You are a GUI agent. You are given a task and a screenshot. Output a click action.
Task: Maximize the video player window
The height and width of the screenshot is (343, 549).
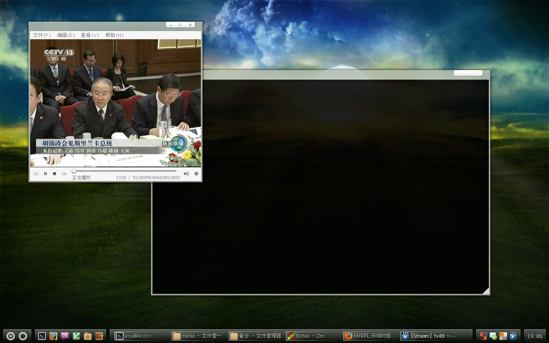pyautogui.click(x=180, y=25)
